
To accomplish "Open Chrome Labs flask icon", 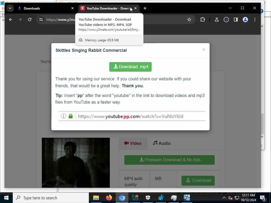I will click(216, 20).
